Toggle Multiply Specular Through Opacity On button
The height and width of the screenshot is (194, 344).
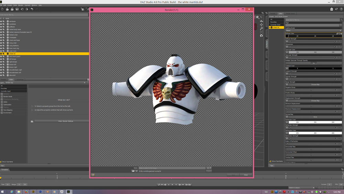pos(313,63)
